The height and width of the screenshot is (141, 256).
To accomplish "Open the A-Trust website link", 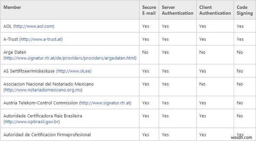I will 41,39.
